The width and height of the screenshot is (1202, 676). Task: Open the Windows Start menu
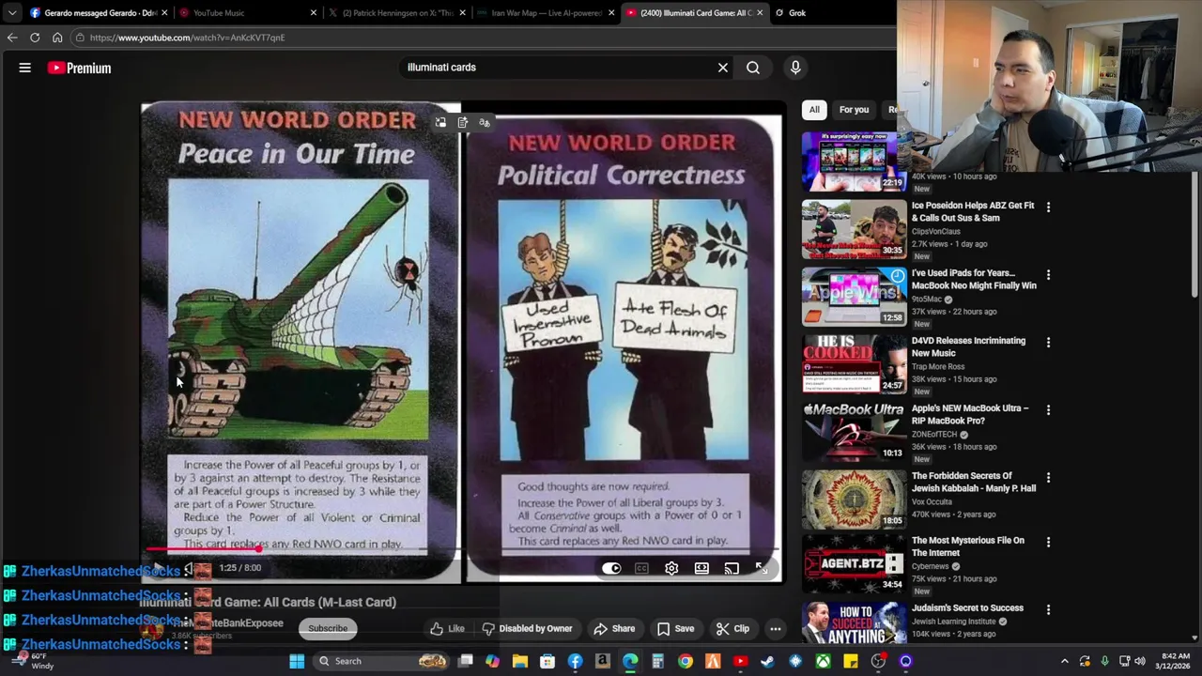(297, 661)
